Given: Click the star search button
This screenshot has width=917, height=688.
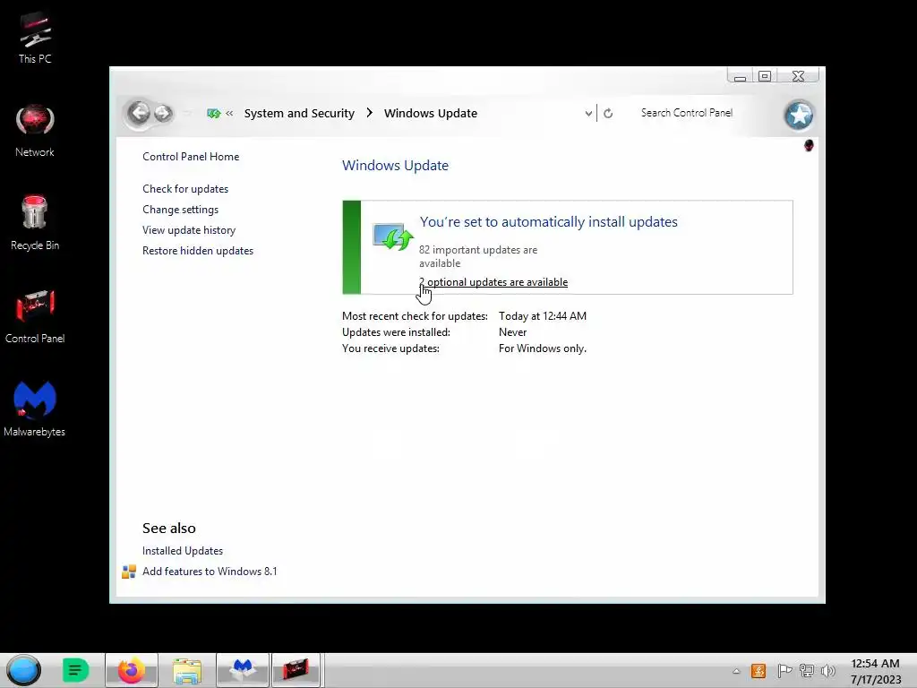Looking at the screenshot, I should coord(799,115).
